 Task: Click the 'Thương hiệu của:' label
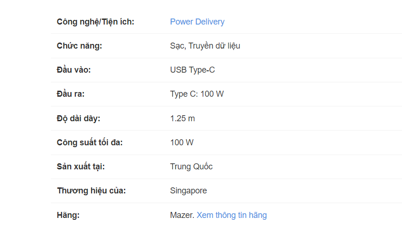91,191
